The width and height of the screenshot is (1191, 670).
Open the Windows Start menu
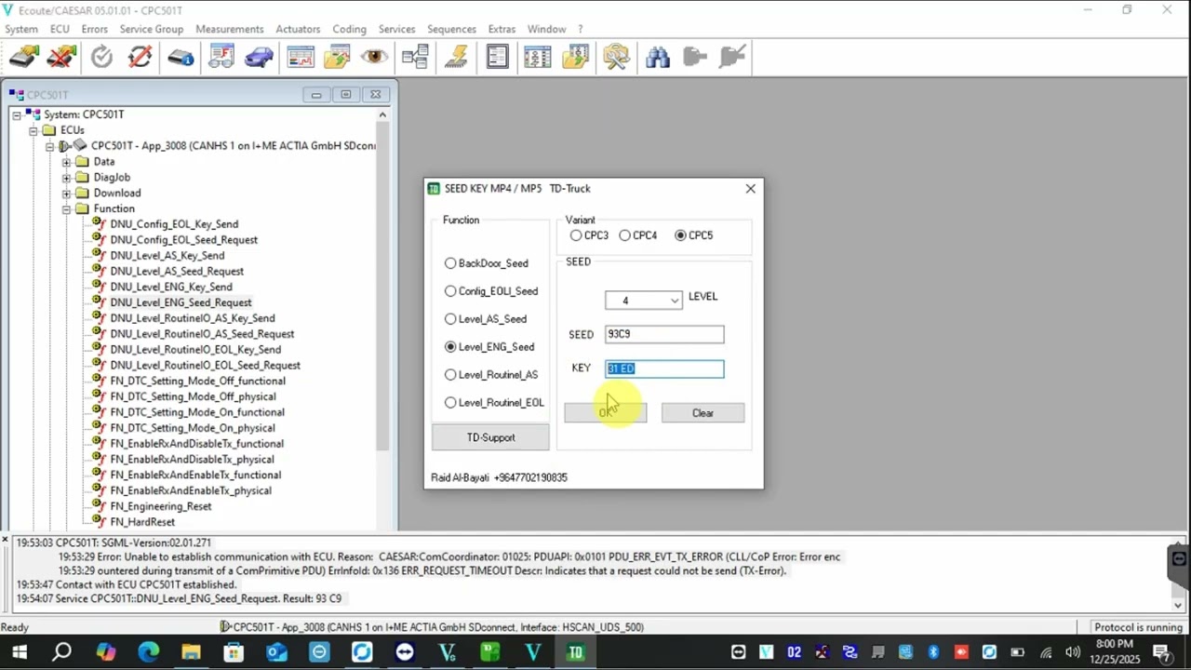click(x=19, y=652)
